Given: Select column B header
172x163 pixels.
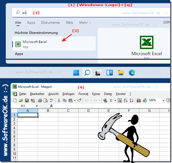Looking at the screenshot, I should pyautogui.click(x=48, y=111).
